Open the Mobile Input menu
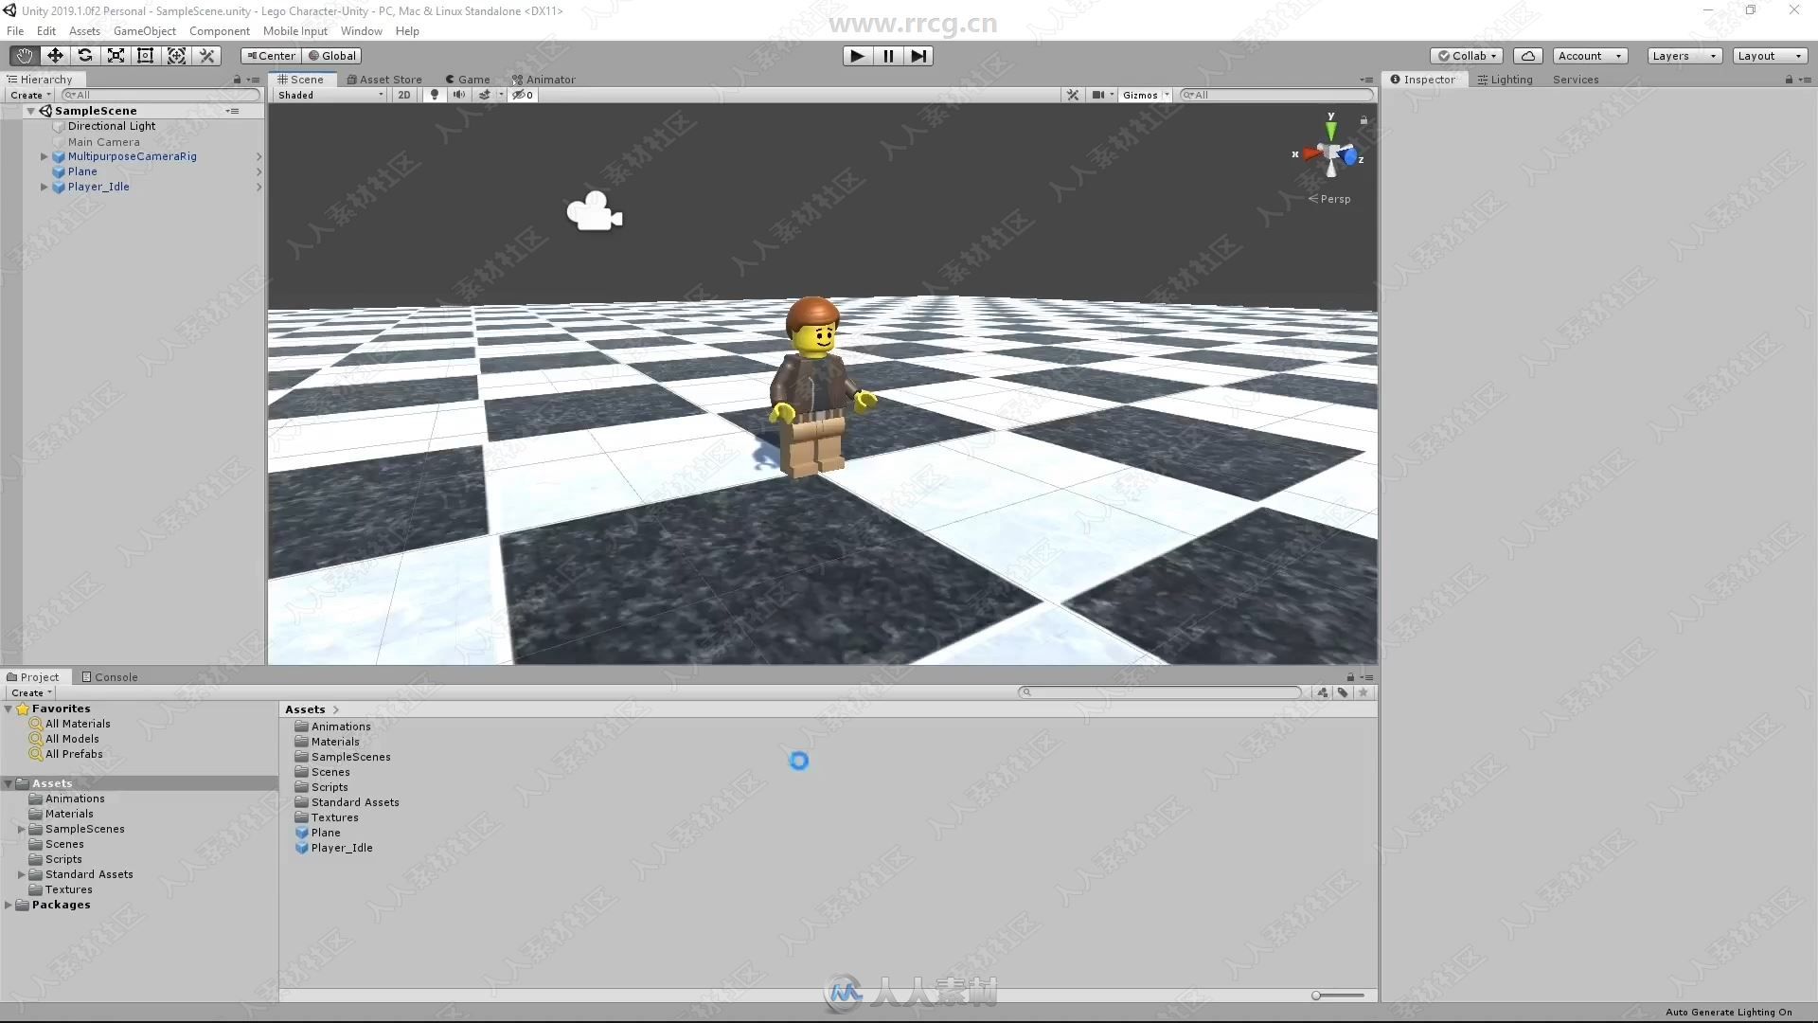This screenshot has height=1023, width=1818. pos(295,31)
